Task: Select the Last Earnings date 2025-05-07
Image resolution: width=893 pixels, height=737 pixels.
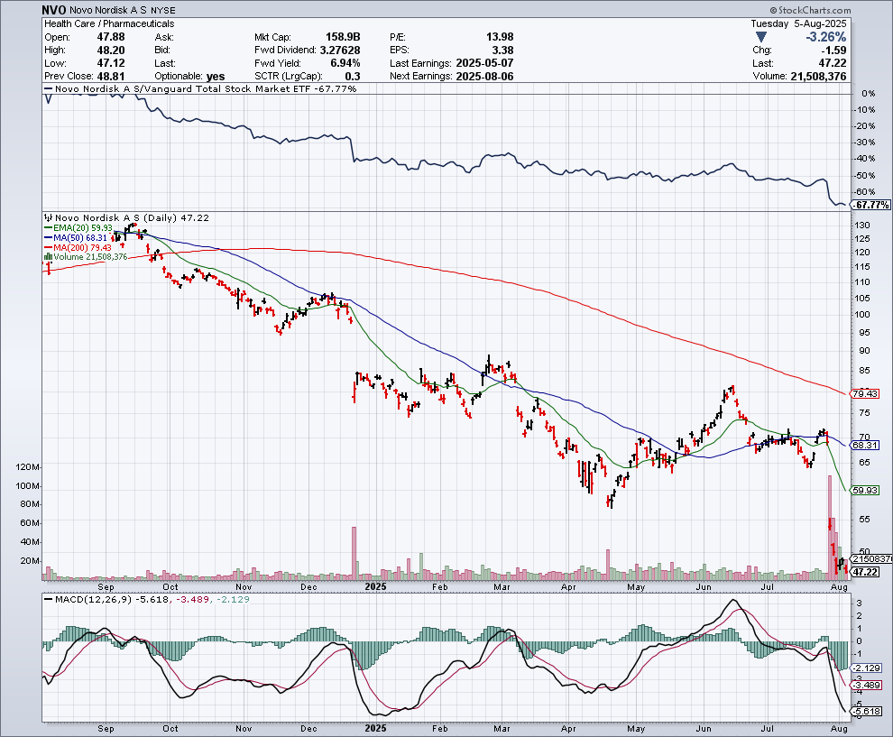Action: pyautogui.click(x=484, y=63)
